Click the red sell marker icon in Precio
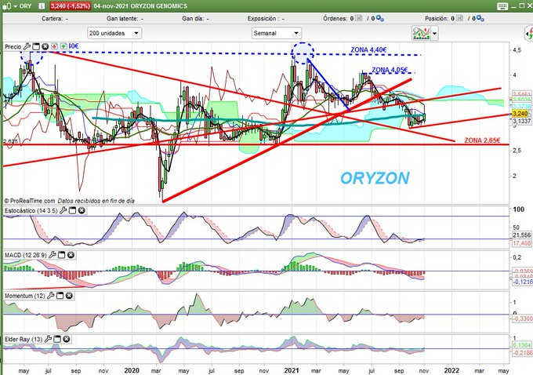The width and height of the screenshot is (533, 375). (x=54, y=46)
